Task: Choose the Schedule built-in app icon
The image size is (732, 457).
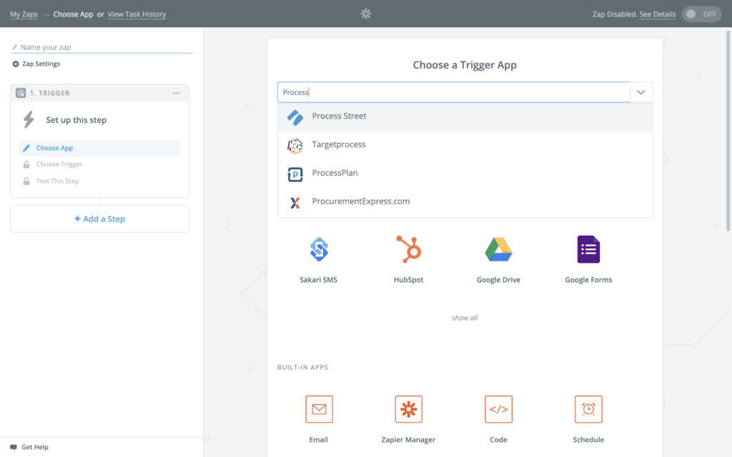Action: pyautogui.click(x=588, y=409)
